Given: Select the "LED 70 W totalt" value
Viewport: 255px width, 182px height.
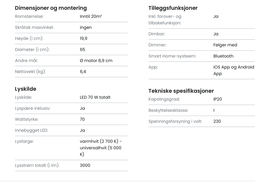Looking at the screenshot, I should pos(95,97).
